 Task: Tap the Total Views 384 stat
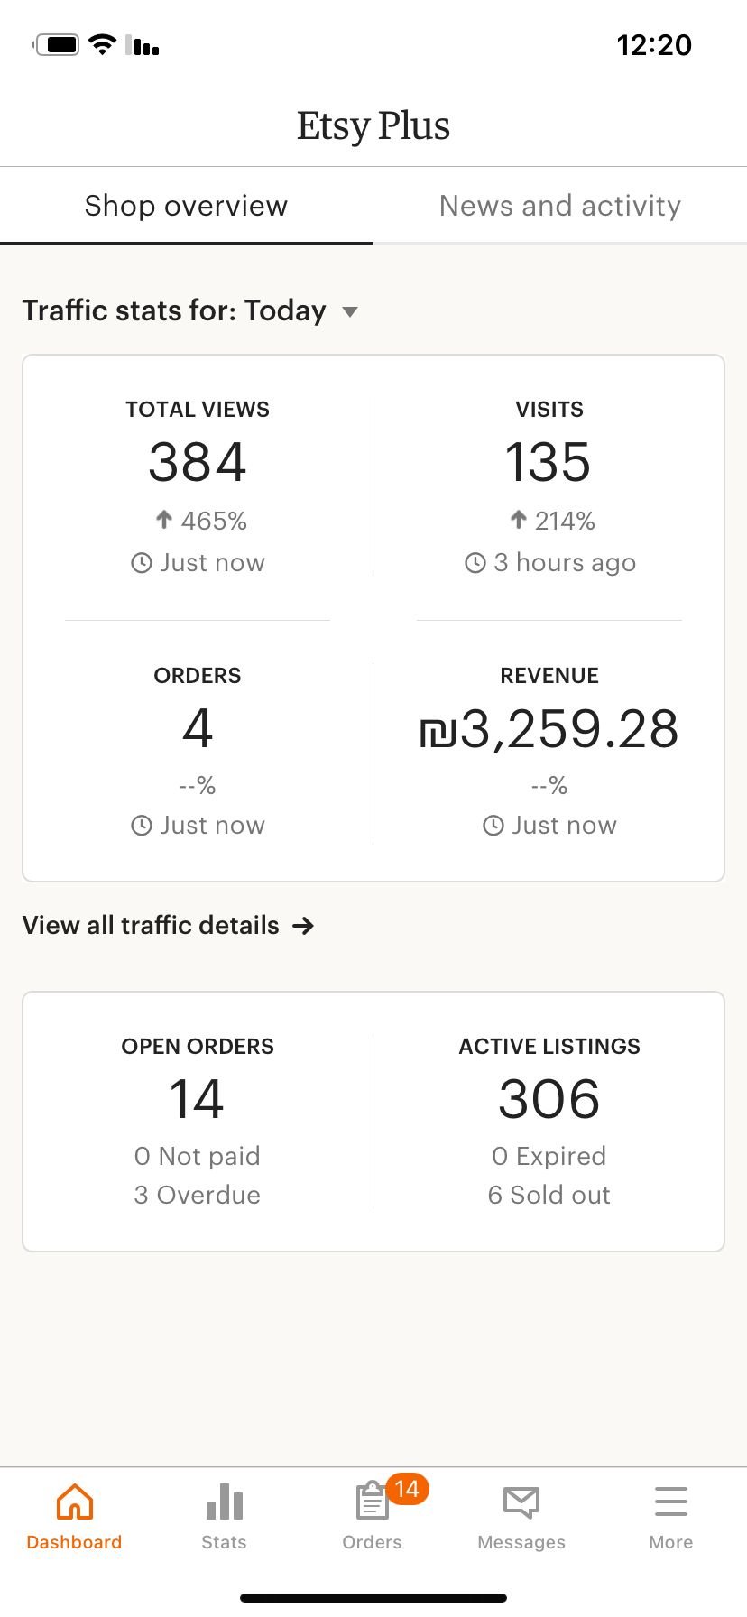[198, 462]
